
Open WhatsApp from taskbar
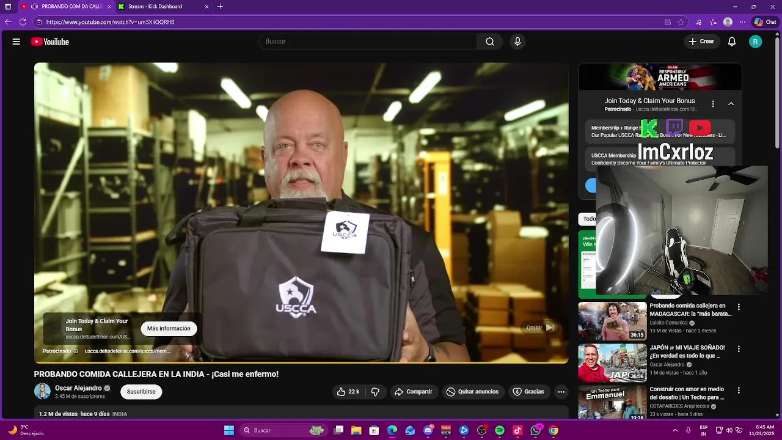click(536, 430)
